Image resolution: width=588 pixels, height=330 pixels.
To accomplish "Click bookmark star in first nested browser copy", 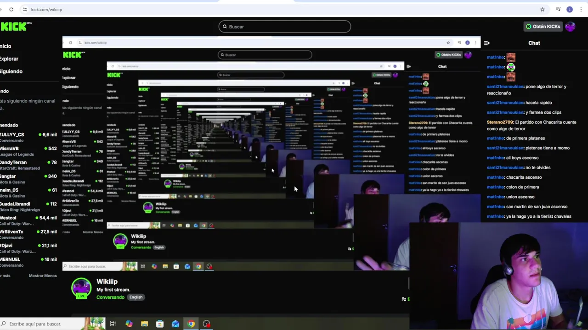I will pos(448,43).
